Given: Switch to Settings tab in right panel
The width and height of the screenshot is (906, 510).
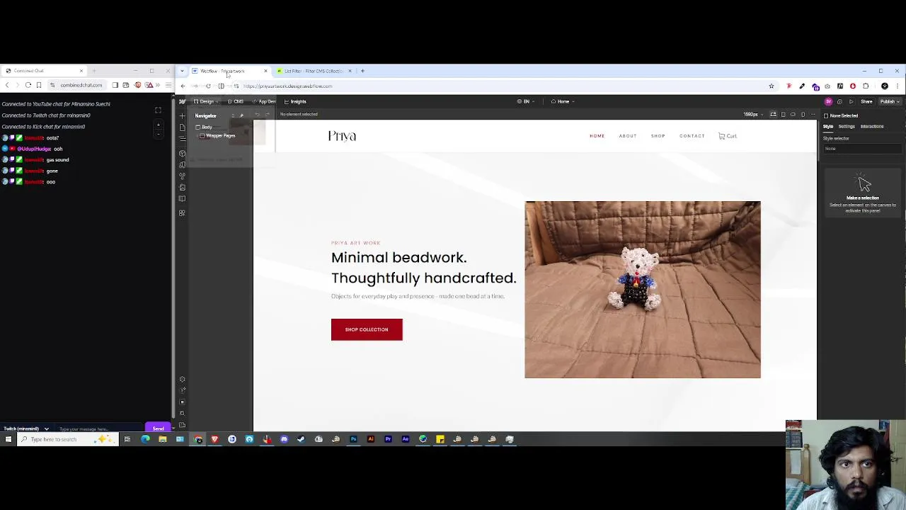Looking at the screenshot, I should pos(847,126).
